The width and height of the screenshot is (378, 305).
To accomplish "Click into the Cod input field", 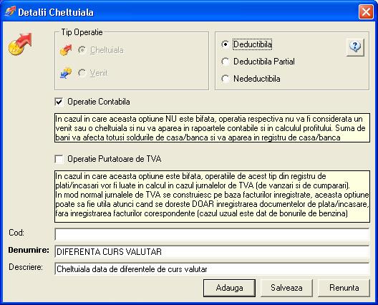I will point(212,234).
